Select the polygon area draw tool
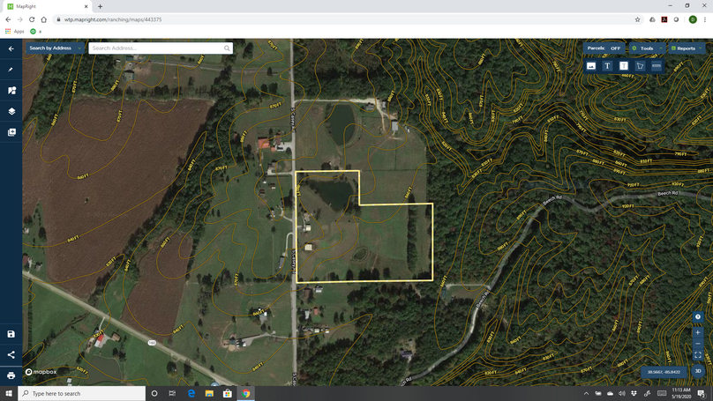 tap(640, 66)
